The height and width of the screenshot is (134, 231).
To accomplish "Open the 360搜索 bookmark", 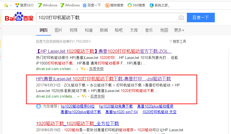I will [x=136, y=5].
